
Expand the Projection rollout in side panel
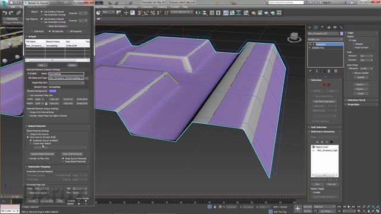(353, 105)
